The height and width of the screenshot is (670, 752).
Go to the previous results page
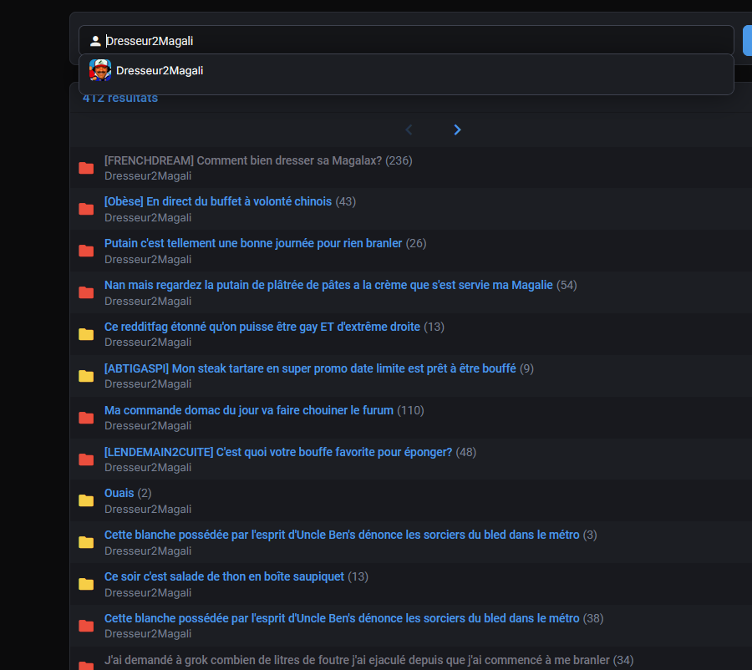coord(409,129)
